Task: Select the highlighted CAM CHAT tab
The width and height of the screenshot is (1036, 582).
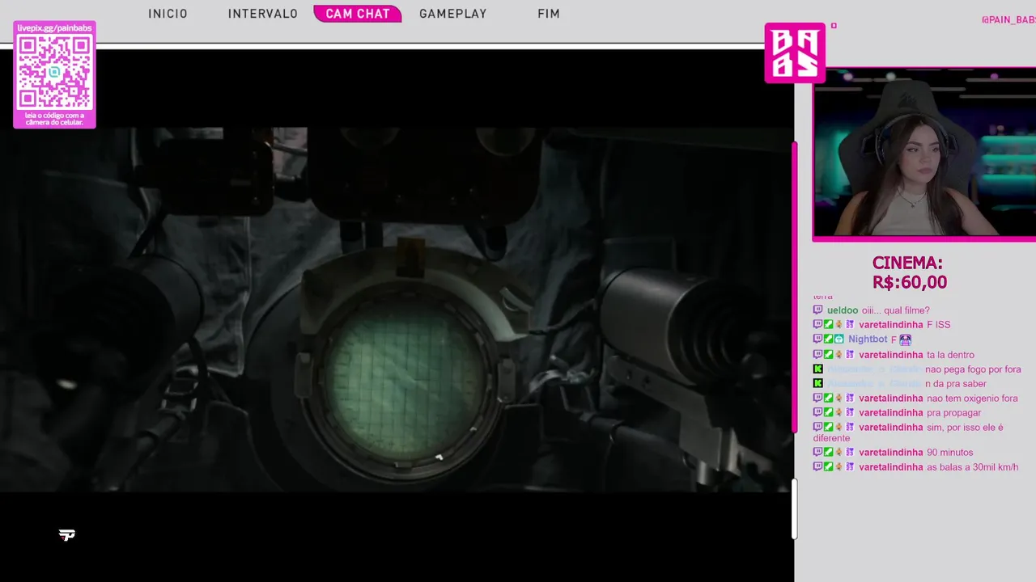Action: pos(358,14)
